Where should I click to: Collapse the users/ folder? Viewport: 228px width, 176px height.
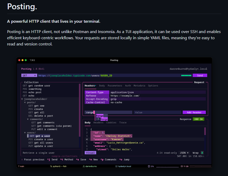[25, 133]
